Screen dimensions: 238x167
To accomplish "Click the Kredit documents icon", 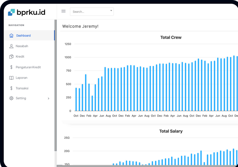I will (x=11, y=57).
